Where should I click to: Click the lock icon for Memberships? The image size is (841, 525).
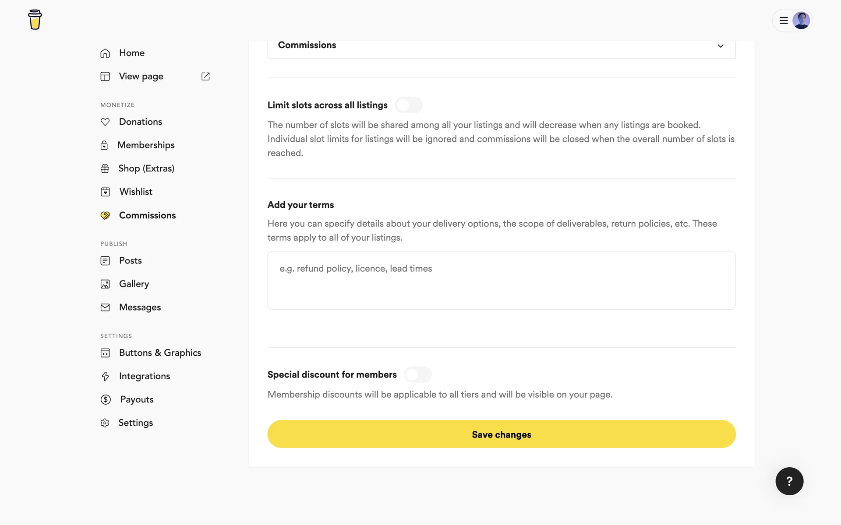pyautogui.click(x=104, y=145)
